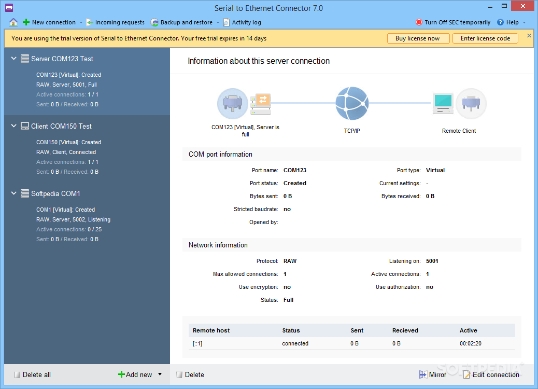This screenshot has height=389, width=538.
Task: Click the Mirror button
Action: tap(433, 374)
